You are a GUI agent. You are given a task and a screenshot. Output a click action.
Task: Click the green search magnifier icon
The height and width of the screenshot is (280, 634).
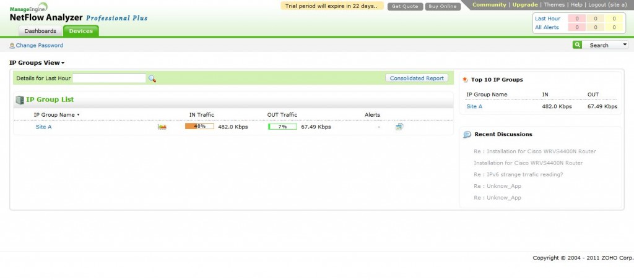[x=577, y=45]
